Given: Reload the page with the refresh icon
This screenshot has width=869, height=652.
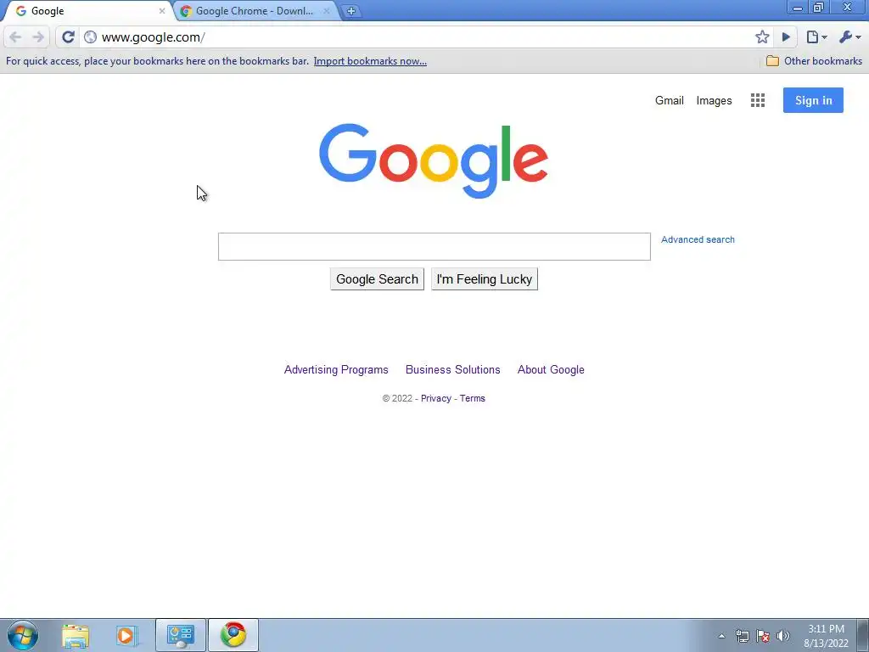Looking at the screenshot, I should point(68,37).
